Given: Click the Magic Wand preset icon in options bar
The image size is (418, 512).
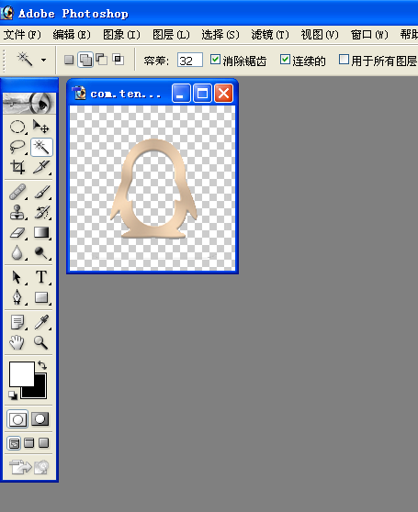Looking at the screenshot, I should click(x=25, y=60).
